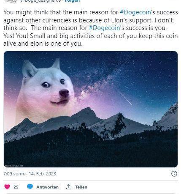
Task: Click the Teilen share label
Action: [81, 187]
